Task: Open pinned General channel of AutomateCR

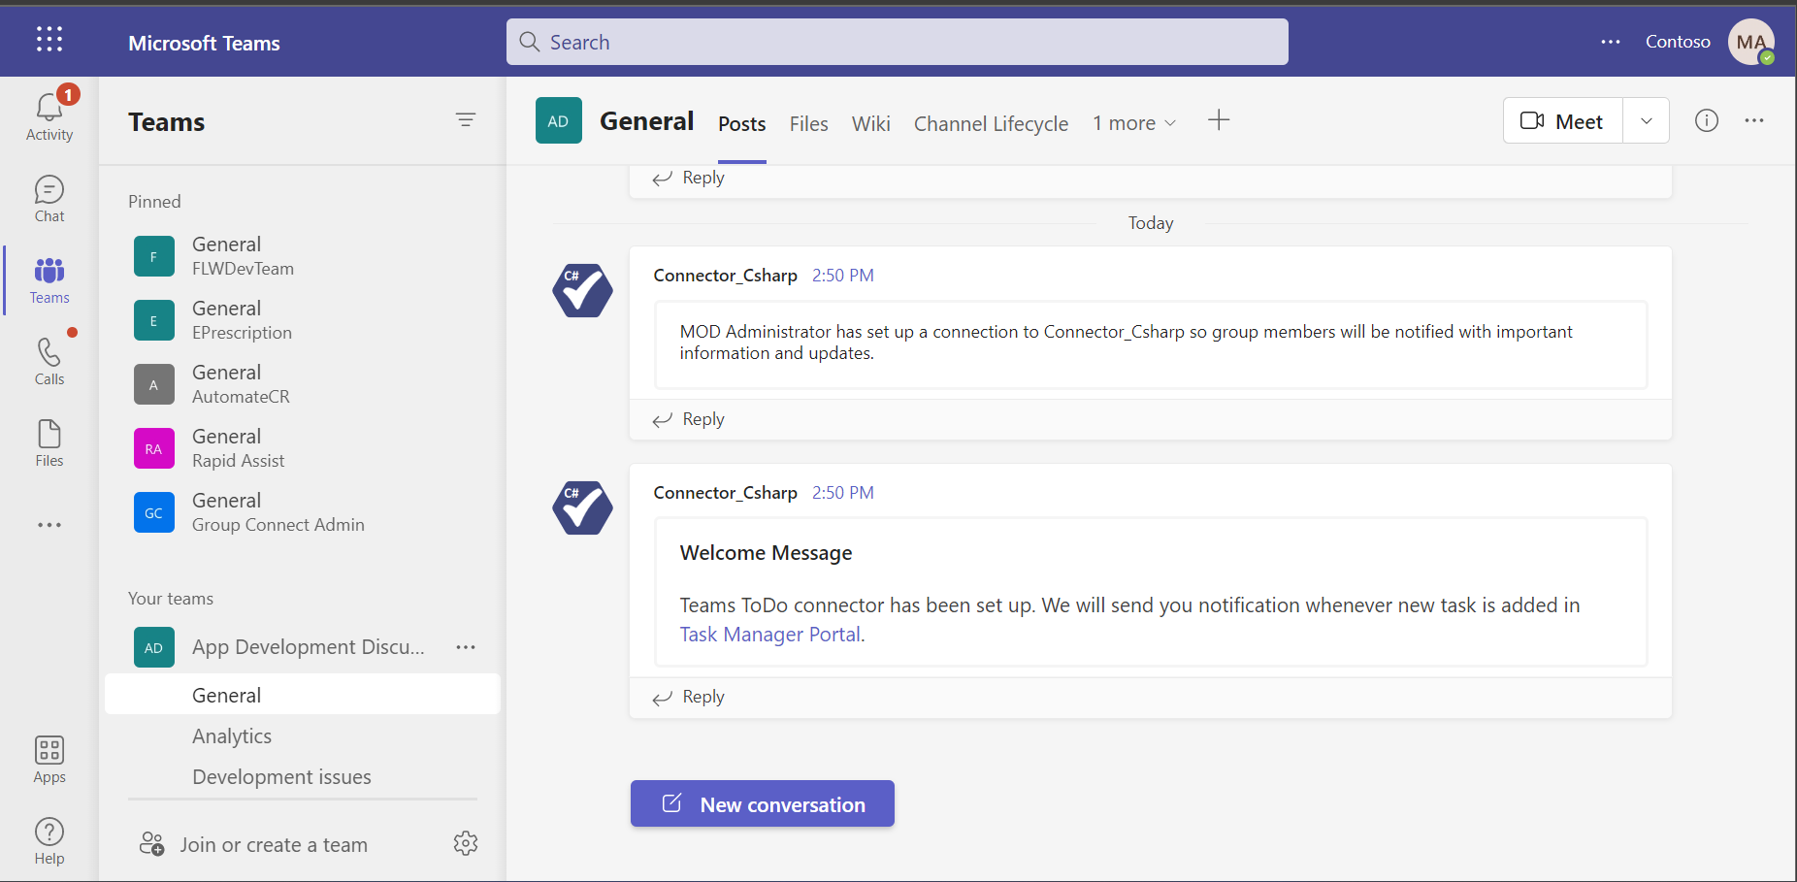Action: click(303, 384)
